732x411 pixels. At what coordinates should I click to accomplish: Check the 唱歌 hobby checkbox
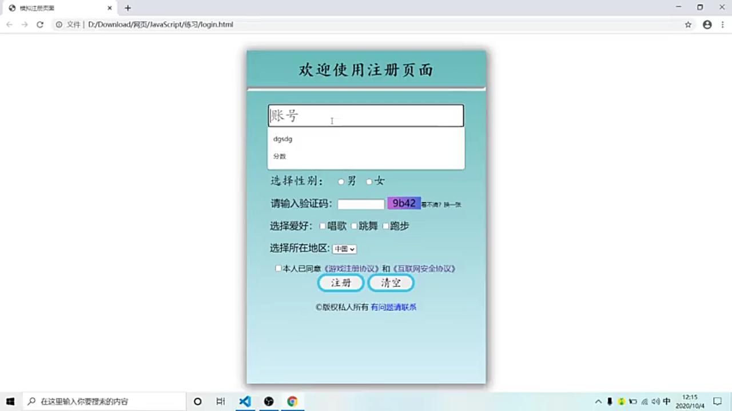coord(323,226)
